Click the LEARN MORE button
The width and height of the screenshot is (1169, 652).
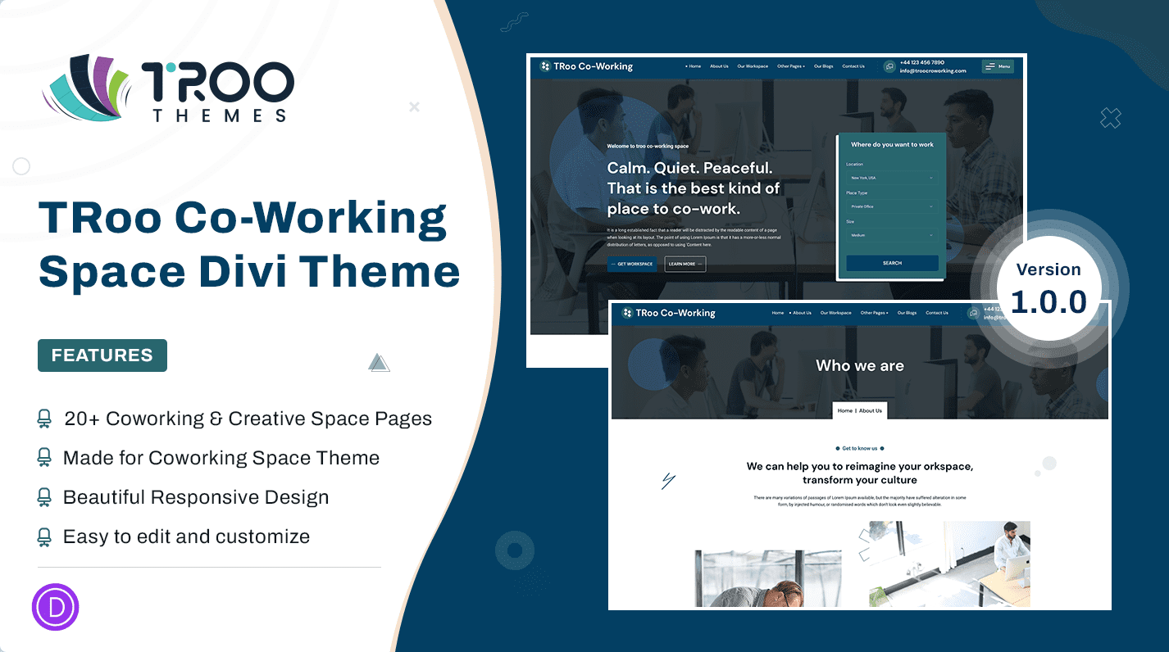point(685,264)
